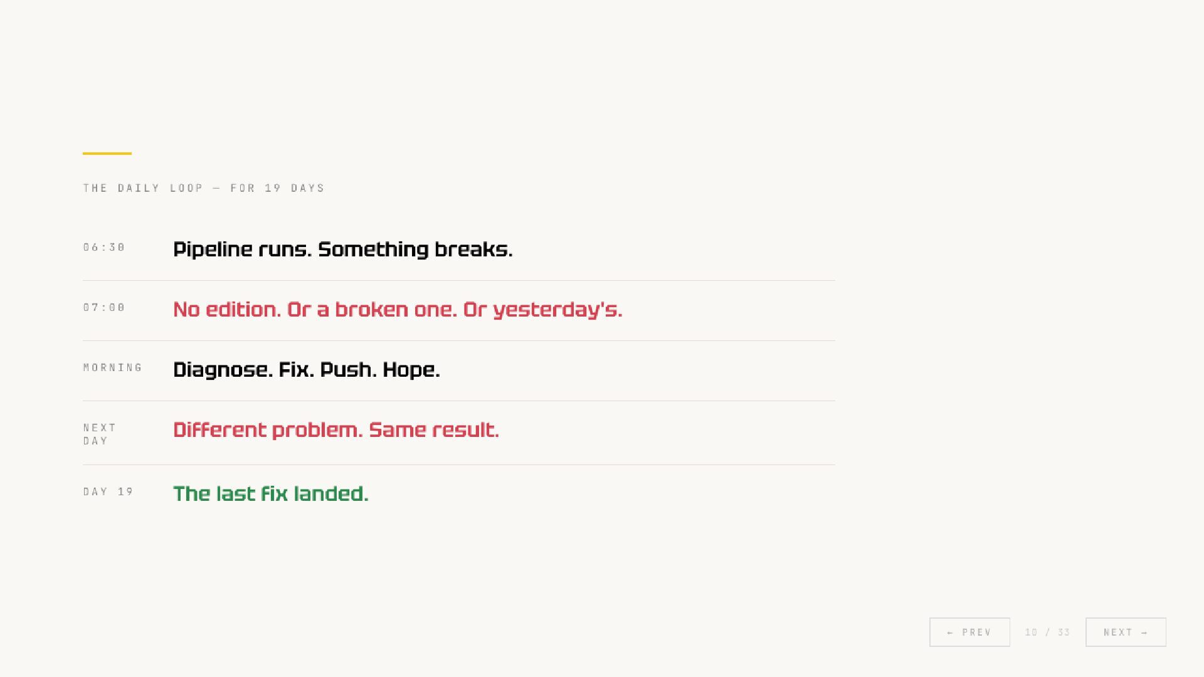
Task: Select the heading 'The Daily Loop — For 19 Days'
Action: [204, 188]
